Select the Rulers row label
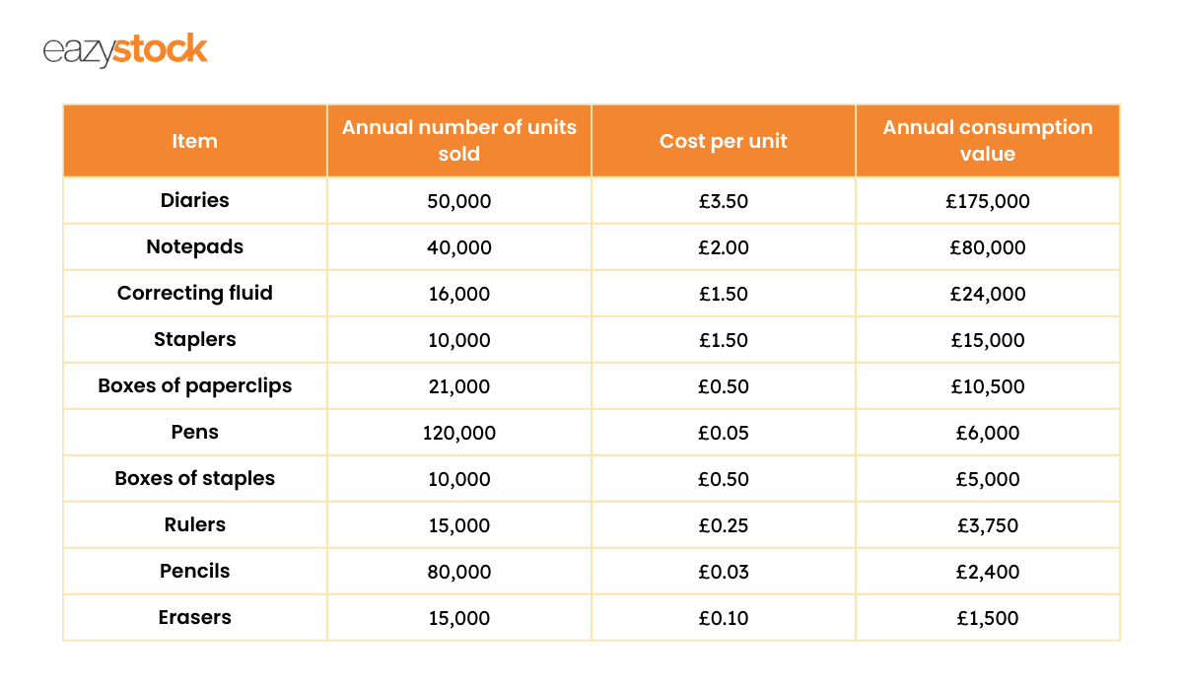The width and height of the screenshot is (1183, 690). 194,524
